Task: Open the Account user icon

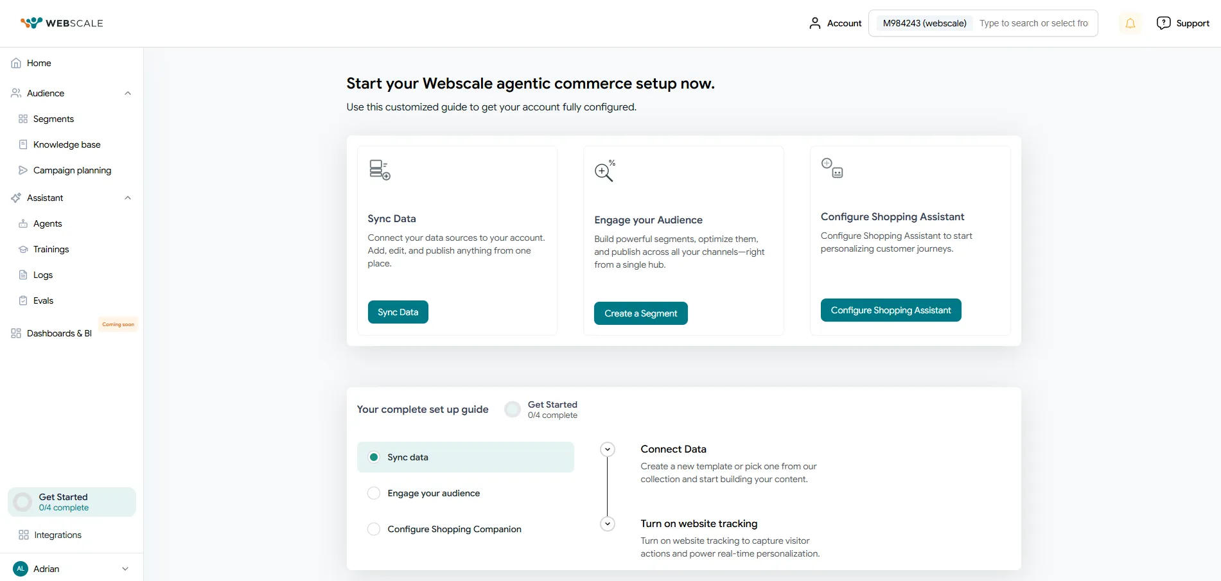Action: coord(815,23)
